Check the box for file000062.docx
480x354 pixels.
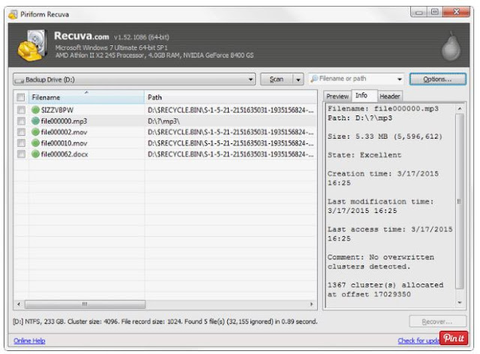tap(21, 154)
